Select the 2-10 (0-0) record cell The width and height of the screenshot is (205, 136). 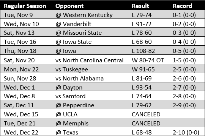click(x=186, y=133)
